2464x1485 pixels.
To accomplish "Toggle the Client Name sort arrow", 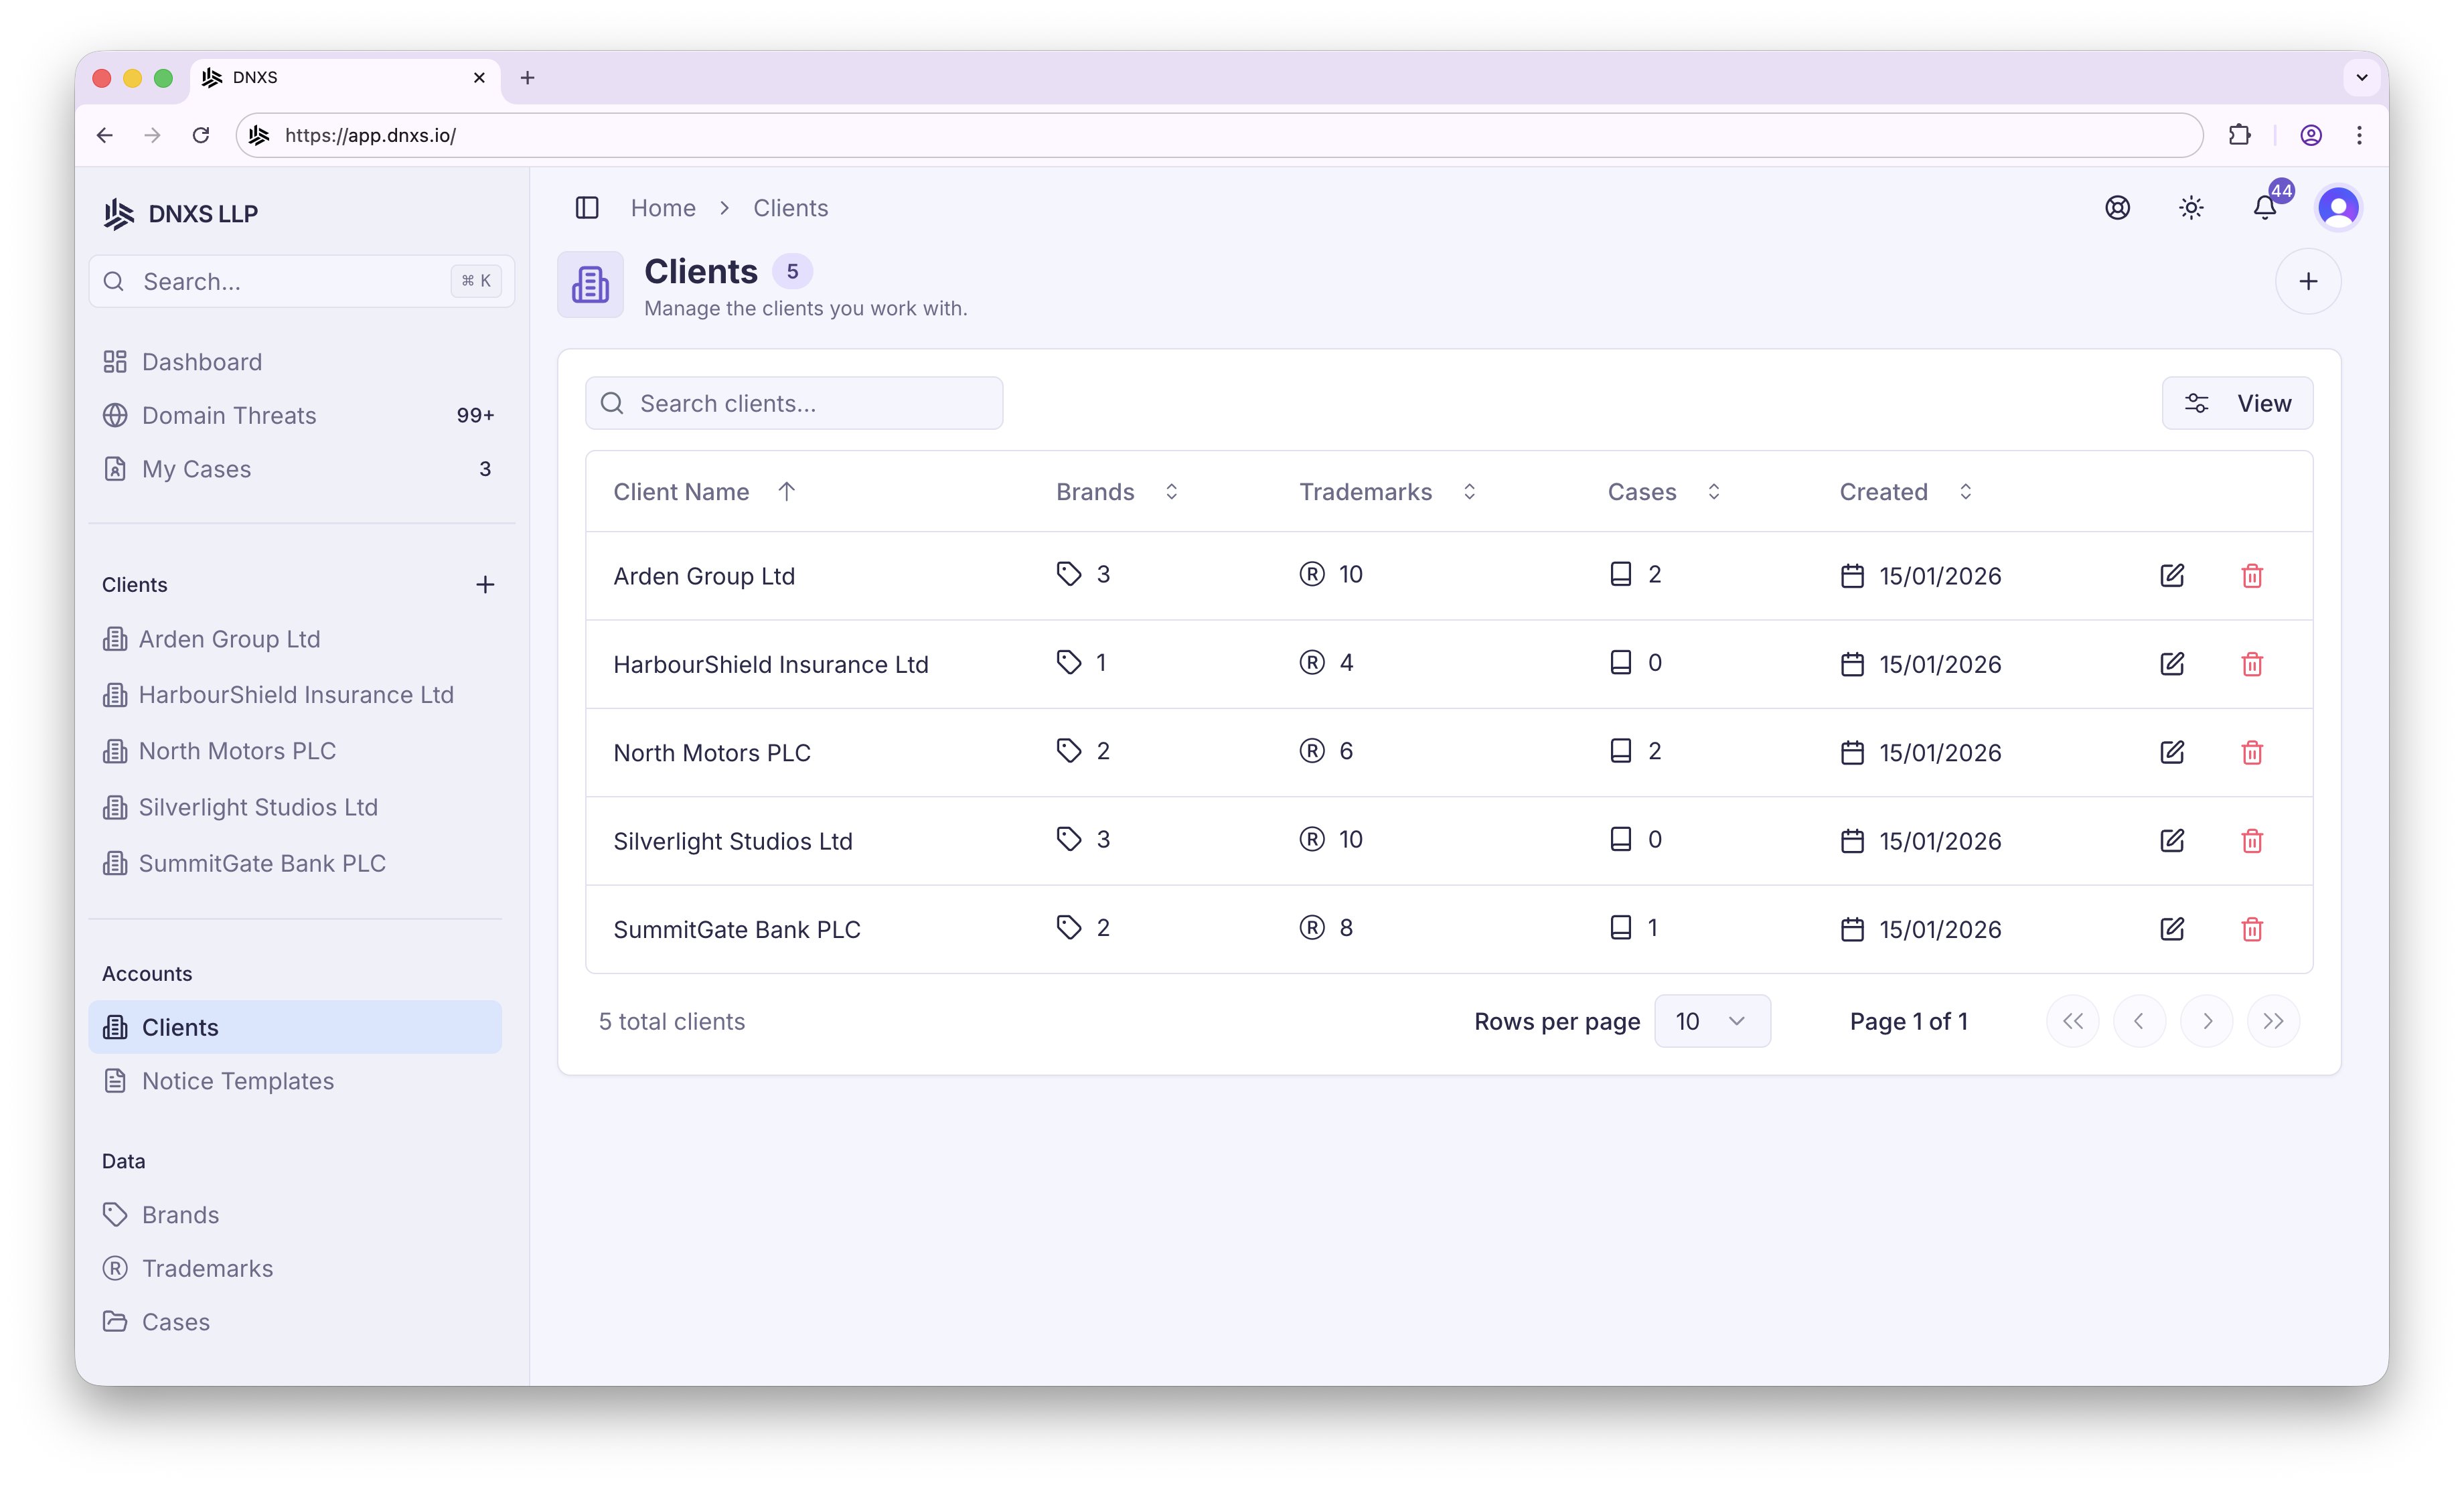I will click(786, 492).
